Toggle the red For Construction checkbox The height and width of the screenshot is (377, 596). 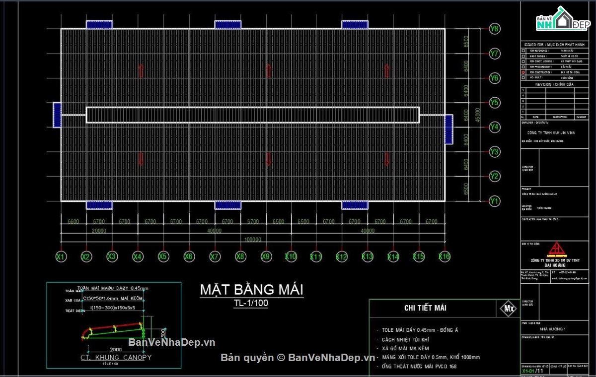click(x=523, y=72)
